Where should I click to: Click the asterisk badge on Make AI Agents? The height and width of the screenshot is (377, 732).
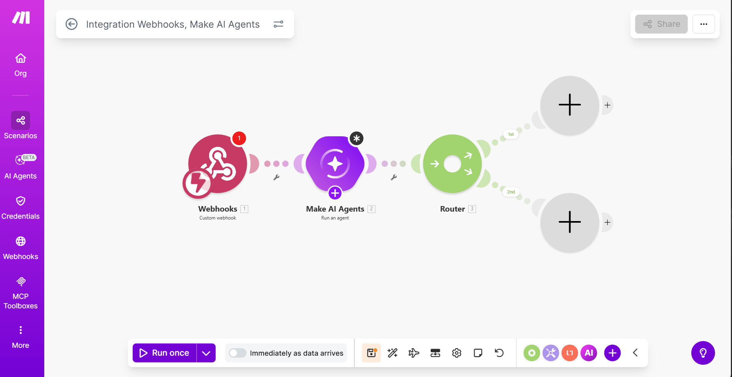click(x=357, y=139)
